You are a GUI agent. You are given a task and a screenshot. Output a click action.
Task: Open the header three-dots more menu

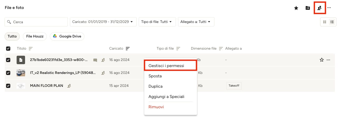pos(329,8)
